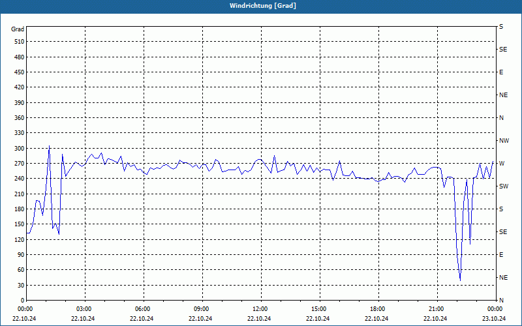
Task: Click the "03:00" time label
Action: point(85,309)
